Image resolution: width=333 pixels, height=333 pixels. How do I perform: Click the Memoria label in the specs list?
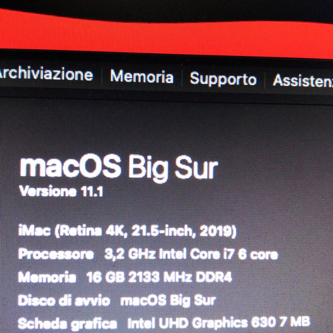point(47,277)
